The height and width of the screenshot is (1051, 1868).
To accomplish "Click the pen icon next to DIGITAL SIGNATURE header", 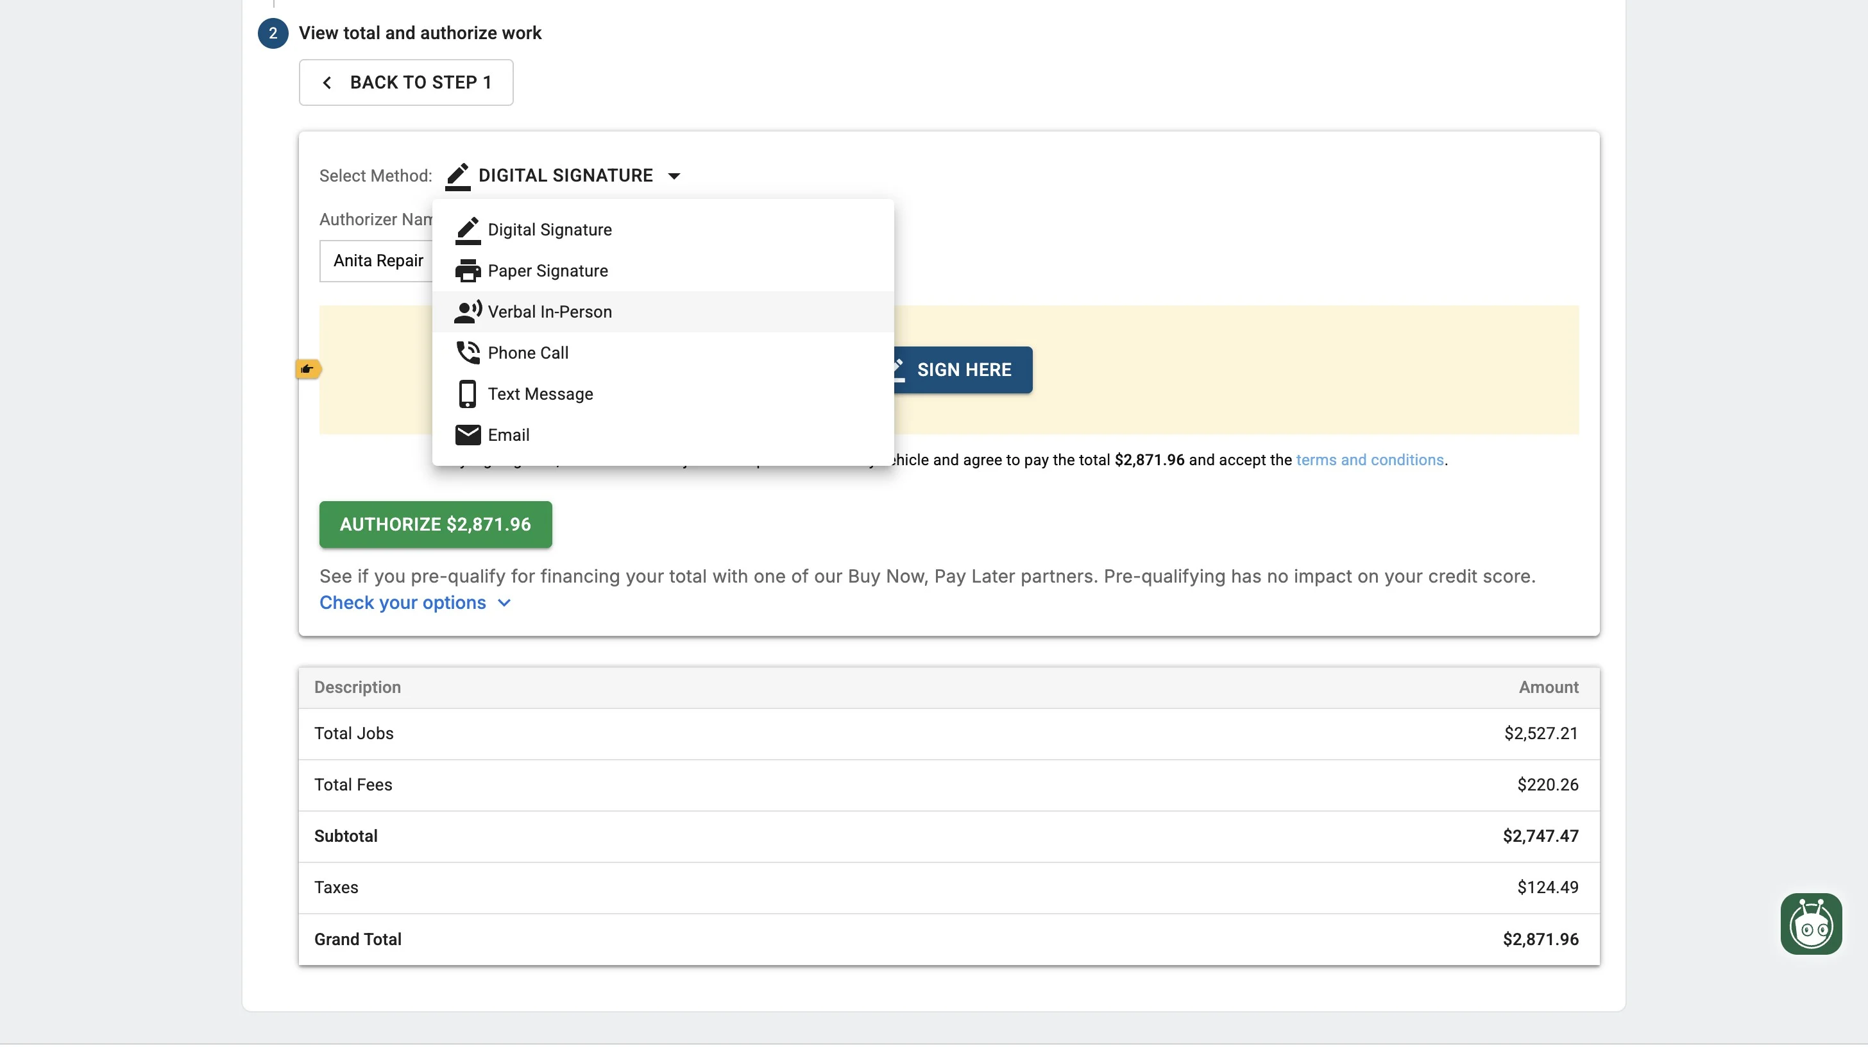I will [x=457, y=176].
